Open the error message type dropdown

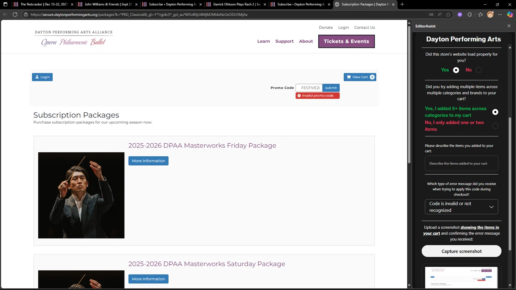(x=461, y=207)
